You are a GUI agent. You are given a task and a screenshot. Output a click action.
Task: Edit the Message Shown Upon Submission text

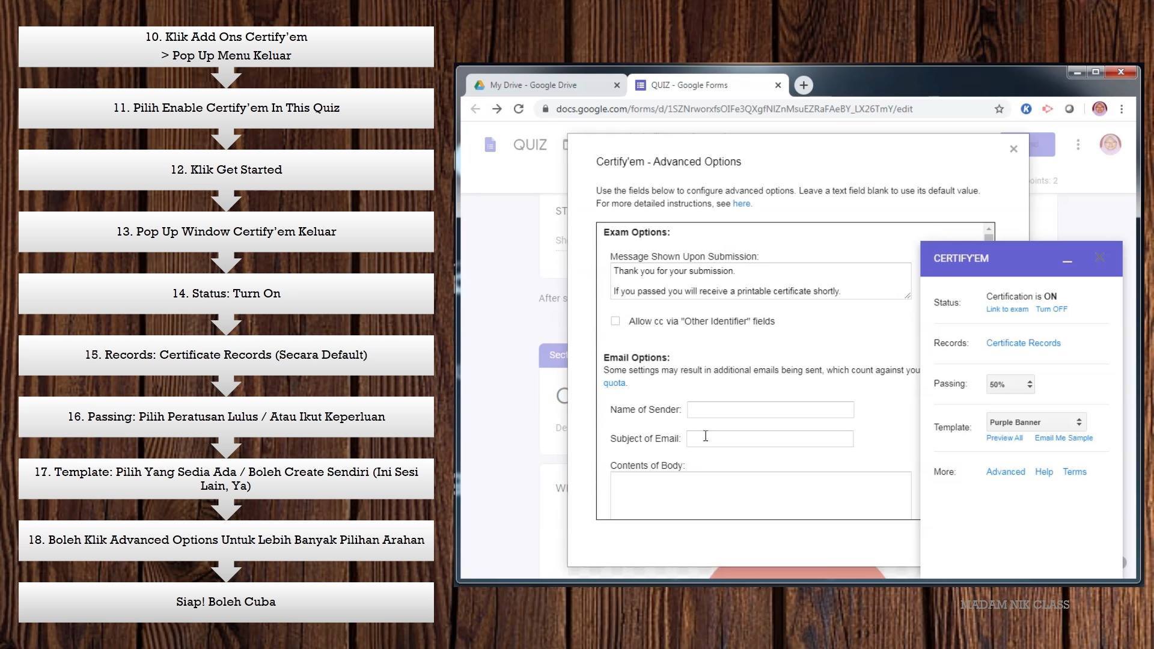click(x=760, y=281)
